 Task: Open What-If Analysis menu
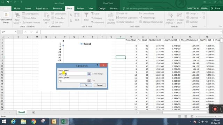[170, 18]
